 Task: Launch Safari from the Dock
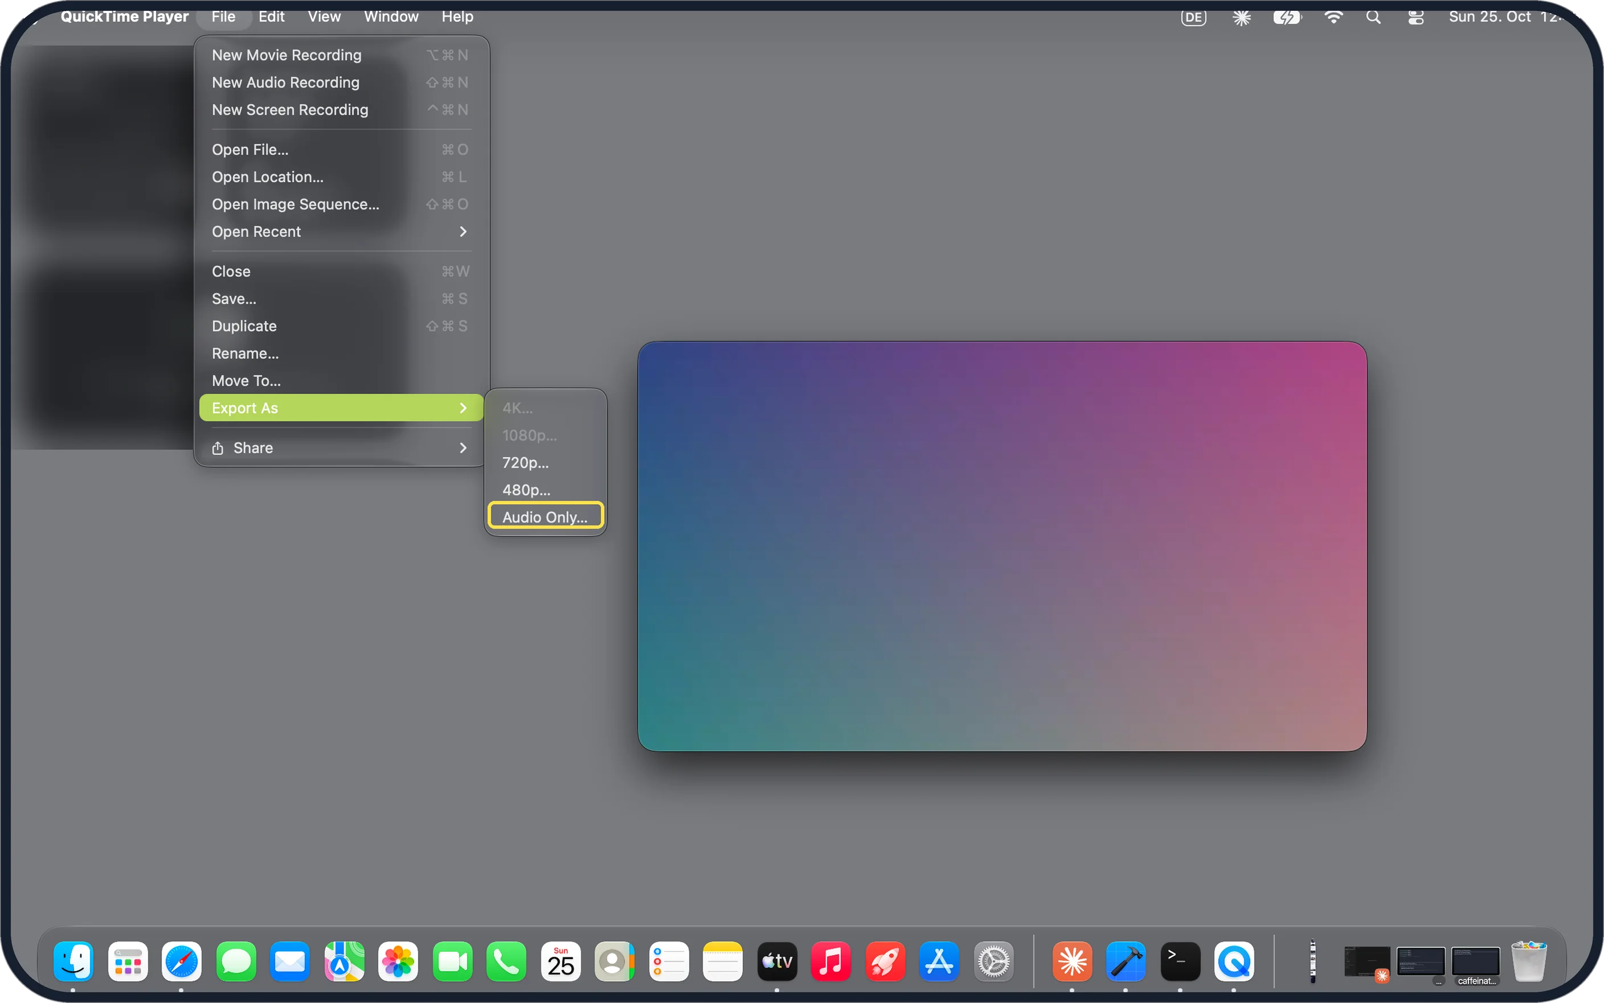point(181,960)
